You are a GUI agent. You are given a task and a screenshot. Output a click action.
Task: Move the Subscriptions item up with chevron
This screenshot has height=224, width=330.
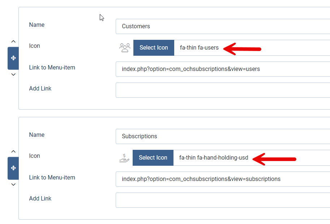click(13, 152)
